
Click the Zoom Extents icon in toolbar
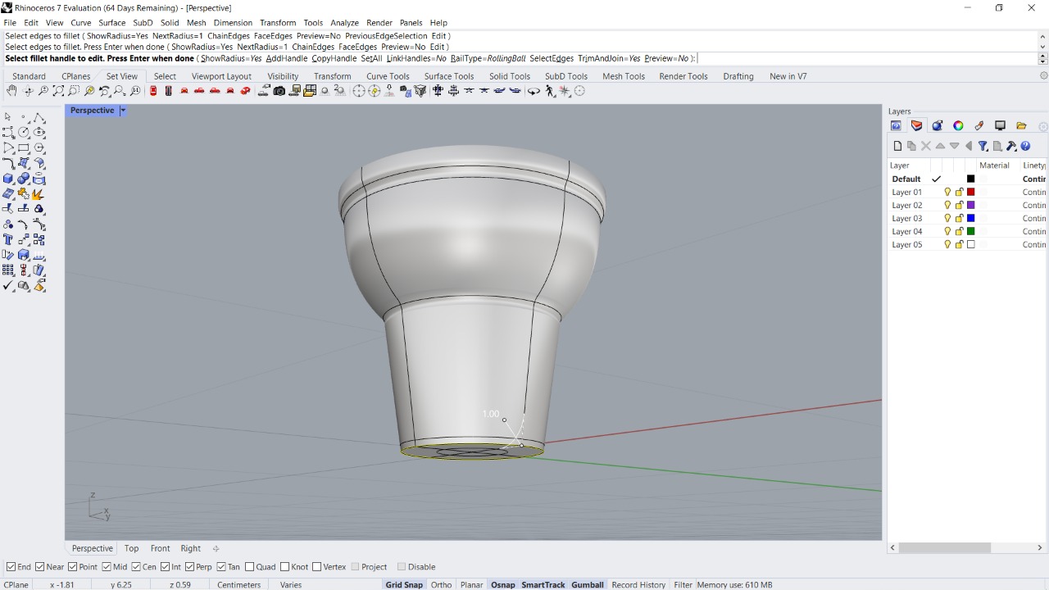pos(59,91)
